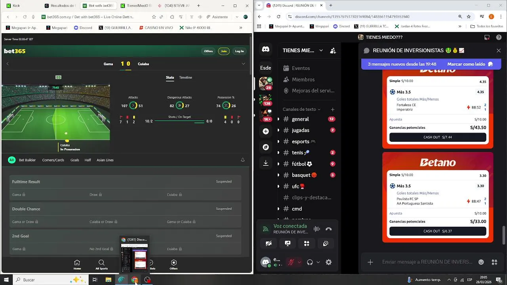Open Discord noise suppression options
Image resolution: width=507 pixels, height=285 pixels.
(316, 229)
